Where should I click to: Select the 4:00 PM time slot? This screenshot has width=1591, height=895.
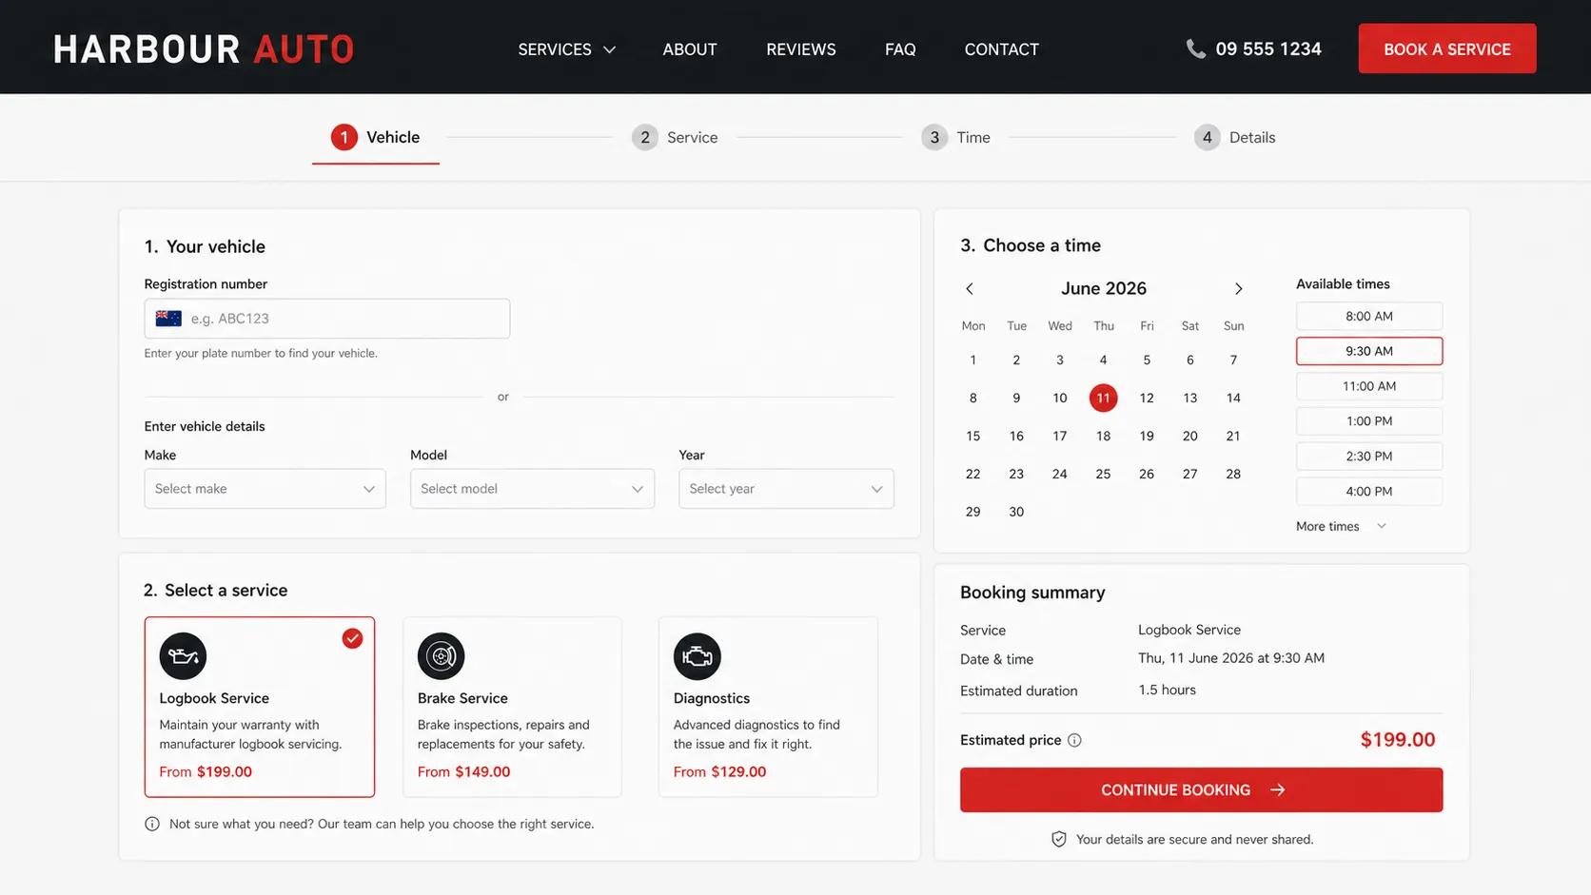(1369, 492)
